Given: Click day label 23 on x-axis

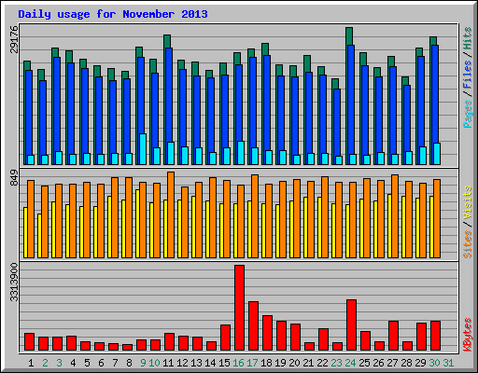Looking at the screenshot, I should point(336,363).
